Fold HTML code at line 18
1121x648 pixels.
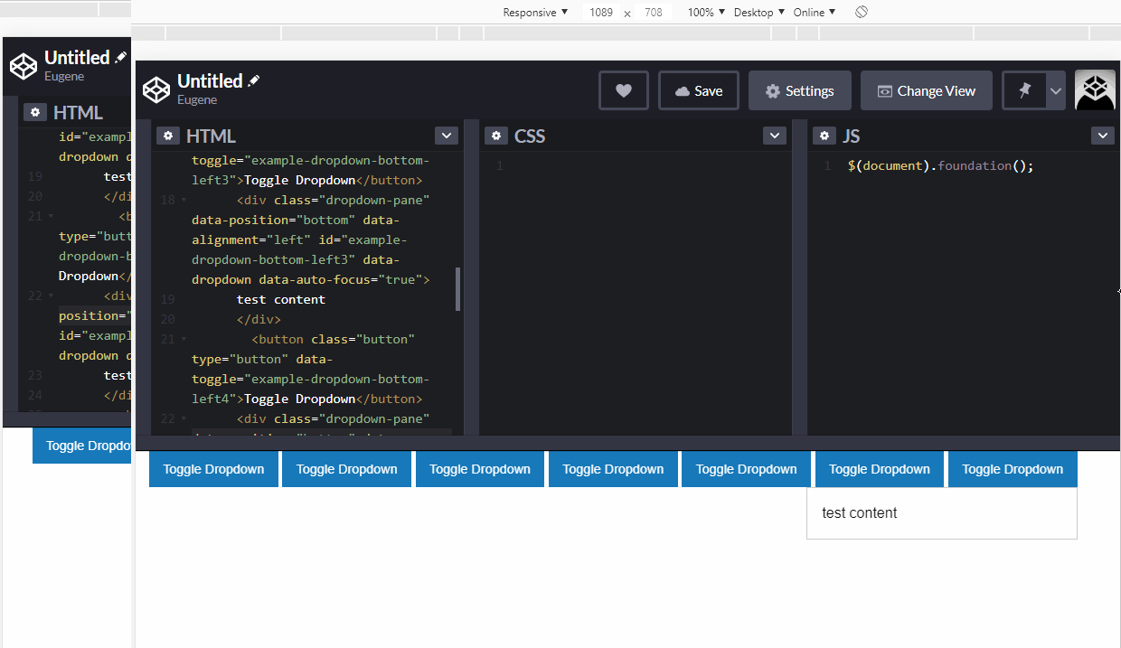pyautogui.click(x=184, y=200)
